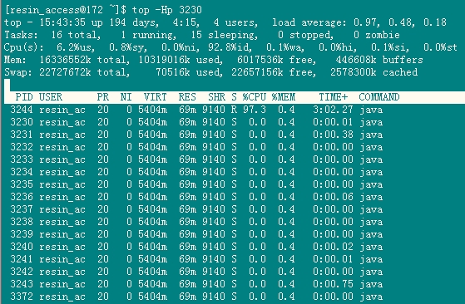Select thread PID 3234
Screen dimensions: 465x304
(x=21, y=172)
